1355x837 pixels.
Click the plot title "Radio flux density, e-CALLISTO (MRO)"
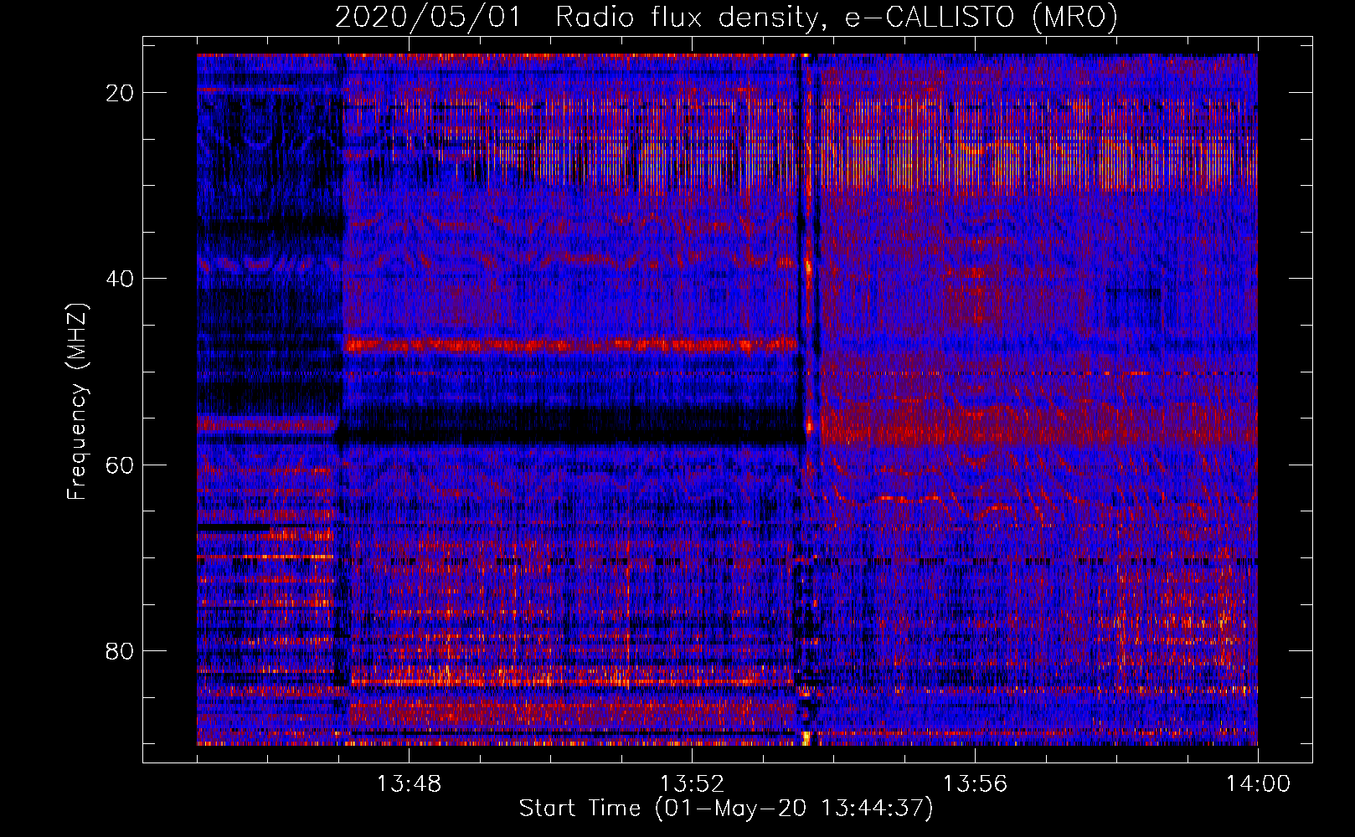click(836, 18)
